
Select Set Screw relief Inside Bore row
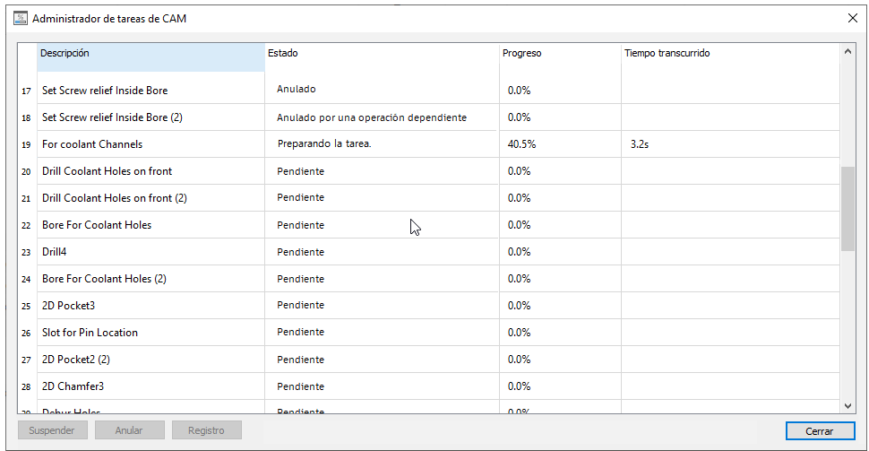point(105,91)
